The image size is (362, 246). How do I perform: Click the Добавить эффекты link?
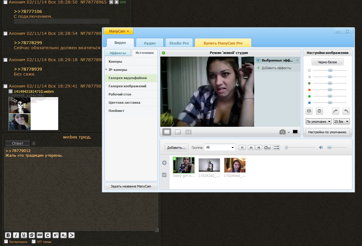[x=276, y=68]
